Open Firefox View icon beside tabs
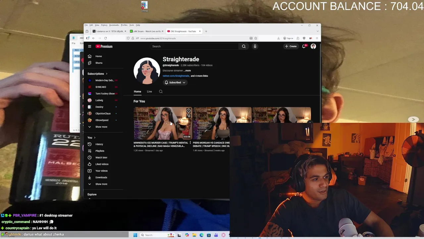Screen dimensions: 424x239 click(87, 31)
